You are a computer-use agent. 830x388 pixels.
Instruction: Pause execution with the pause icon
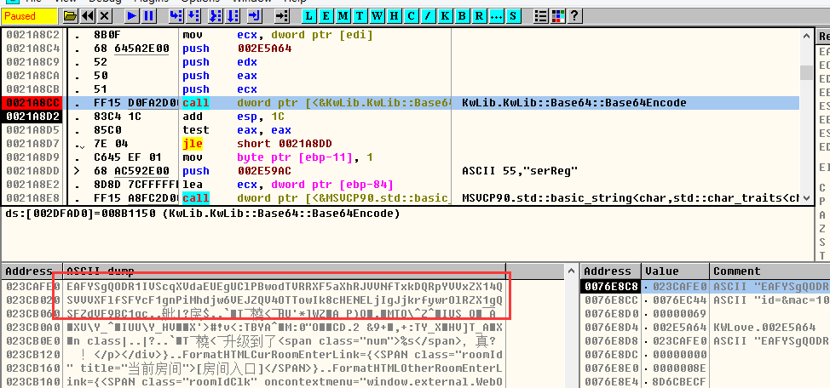coord(149,16)
